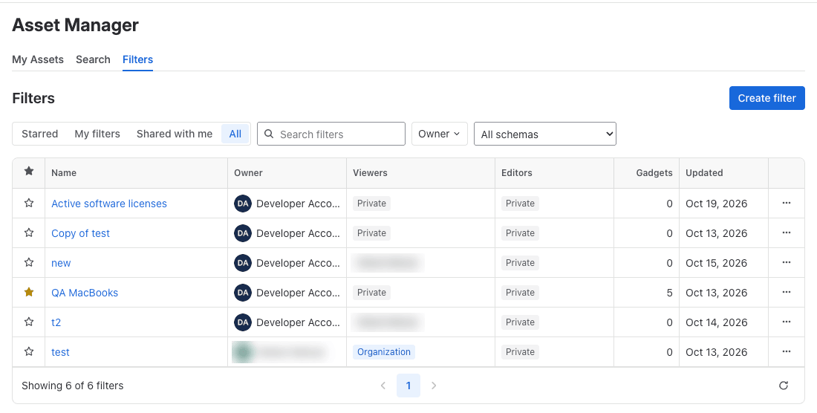Open the All schemas dropdown
The width and height of the screenshot is (817, 413).
coord(545,134)
